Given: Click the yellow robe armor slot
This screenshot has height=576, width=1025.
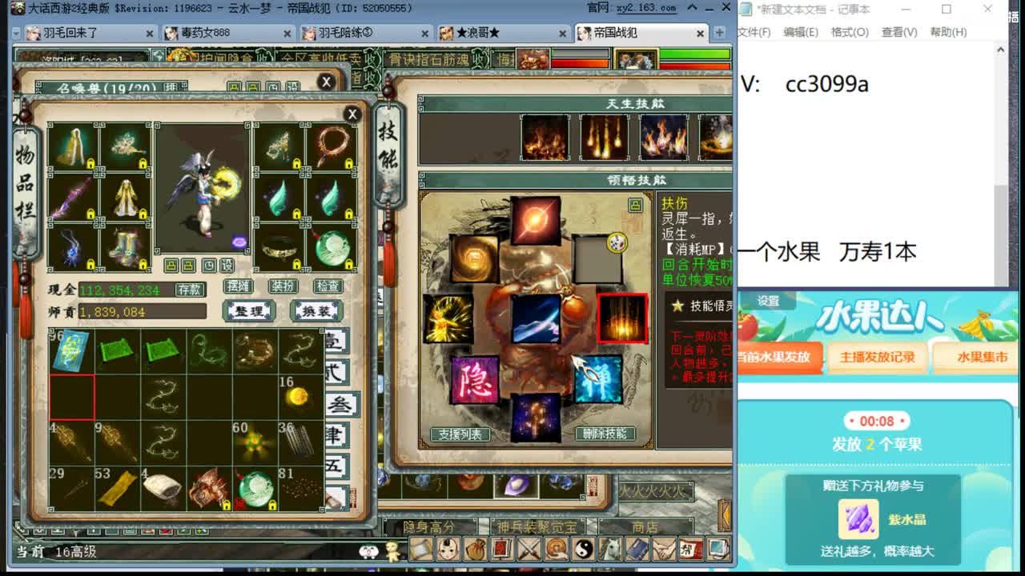Looking at the screenshot, I should pyautogui.click(x=126, y=198).
